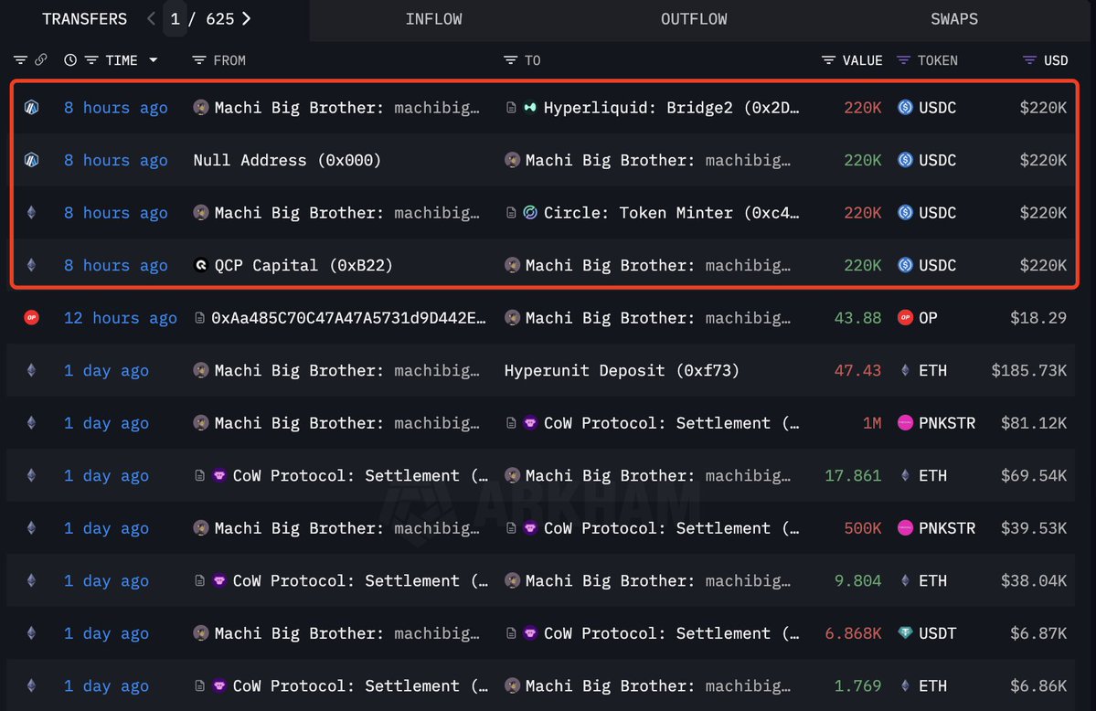Image resolution: width=1096 pixels, height=711 pixels.
Task: Switch to the INFLOW tab
Action: (x=433, y=19)
